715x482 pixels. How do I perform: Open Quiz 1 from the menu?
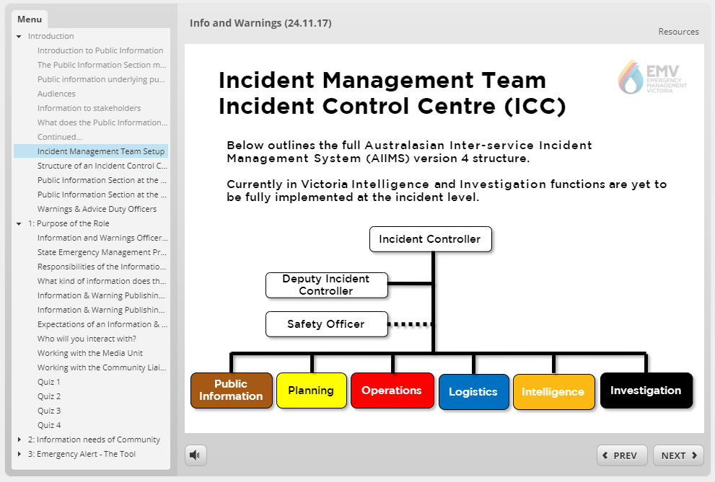pos(49,382)
